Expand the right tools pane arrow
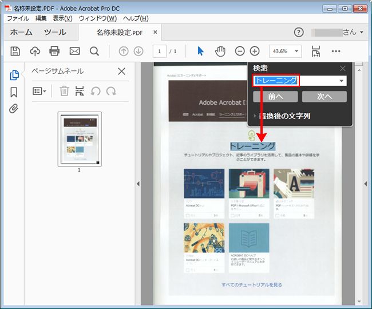Viewport: 372px width, 309px height. (365, 184)
